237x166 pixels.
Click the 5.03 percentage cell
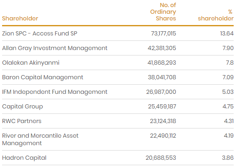228,92
